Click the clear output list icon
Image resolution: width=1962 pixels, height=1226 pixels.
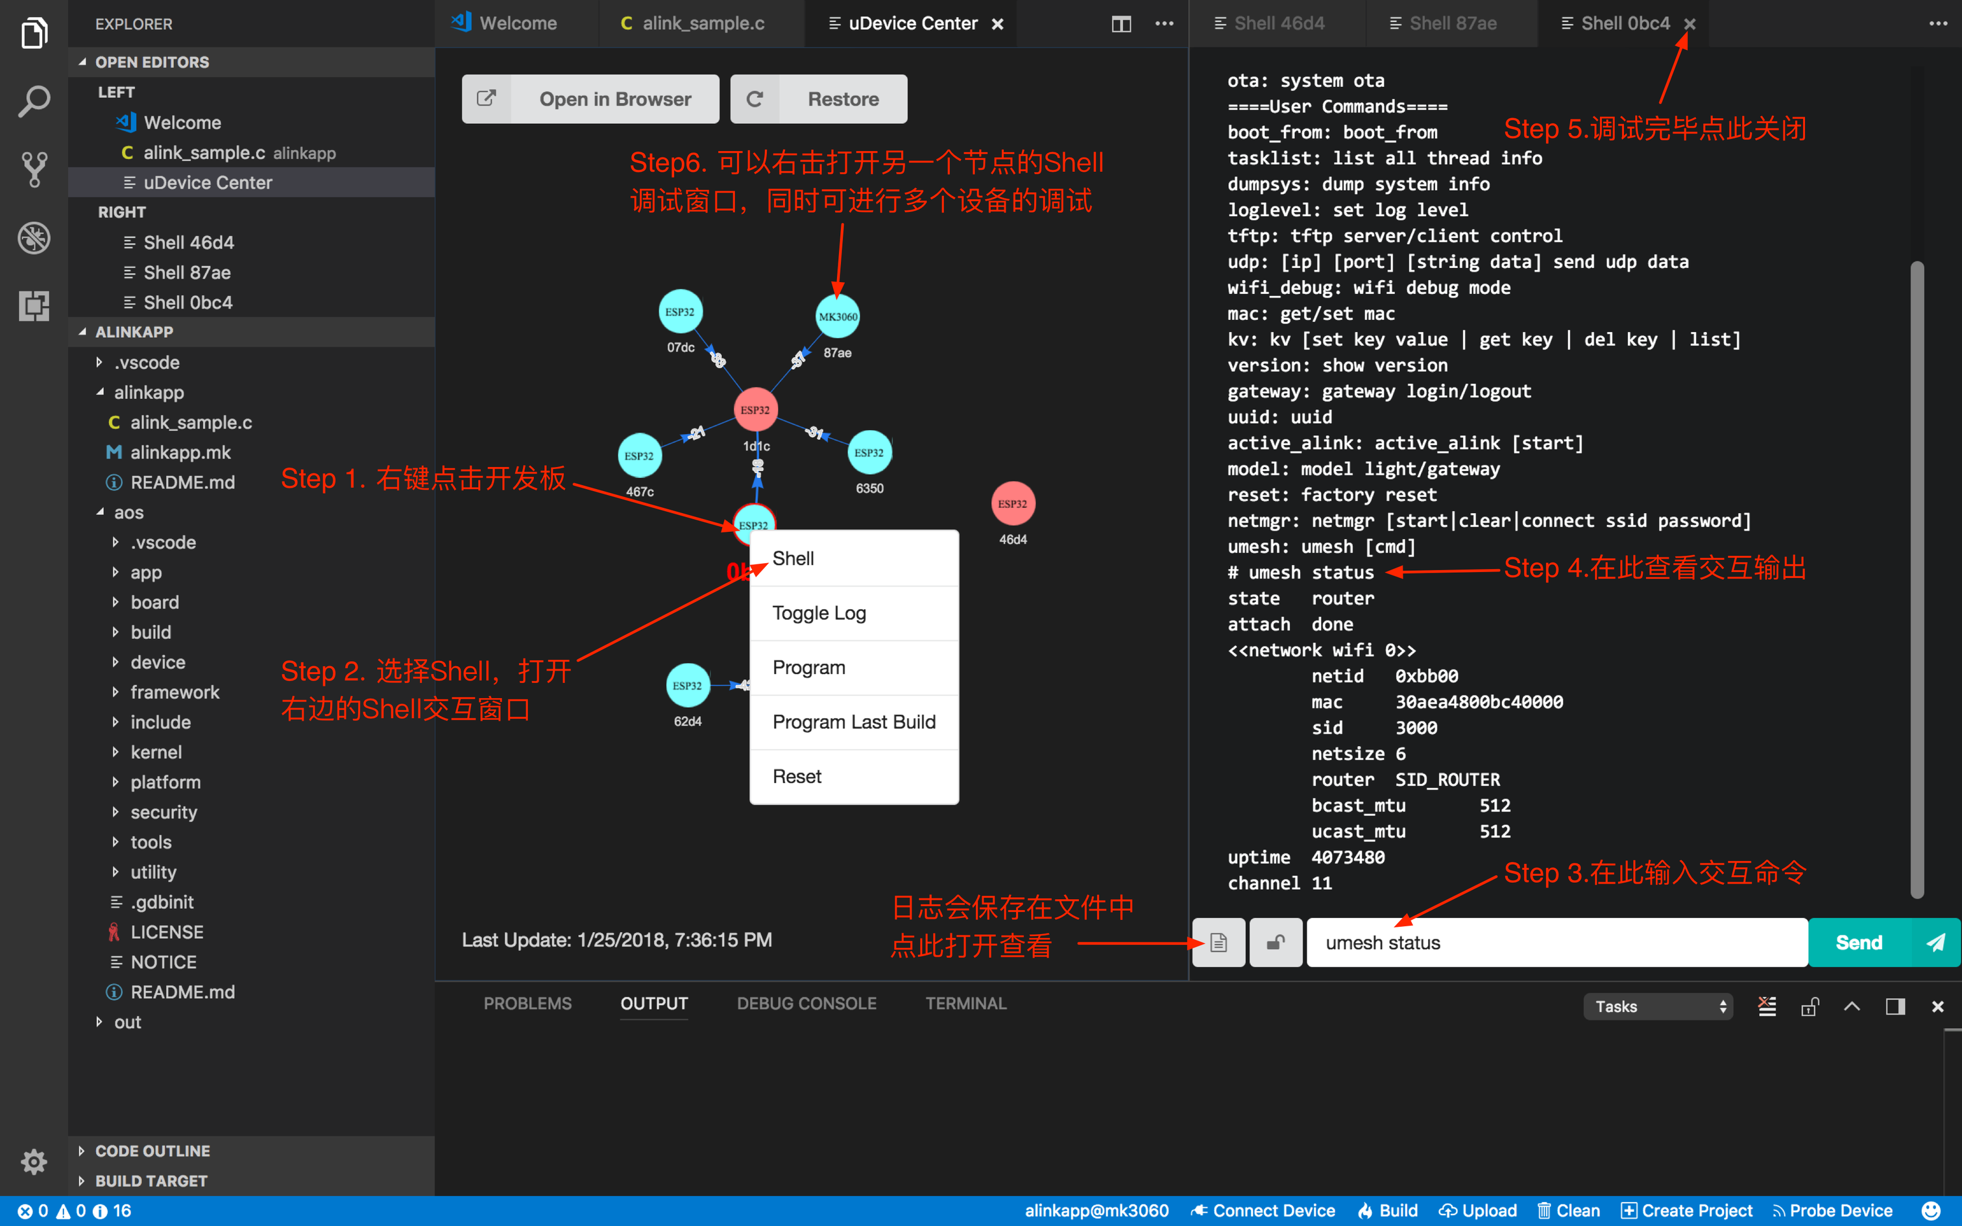[x=1767, y=1006]
